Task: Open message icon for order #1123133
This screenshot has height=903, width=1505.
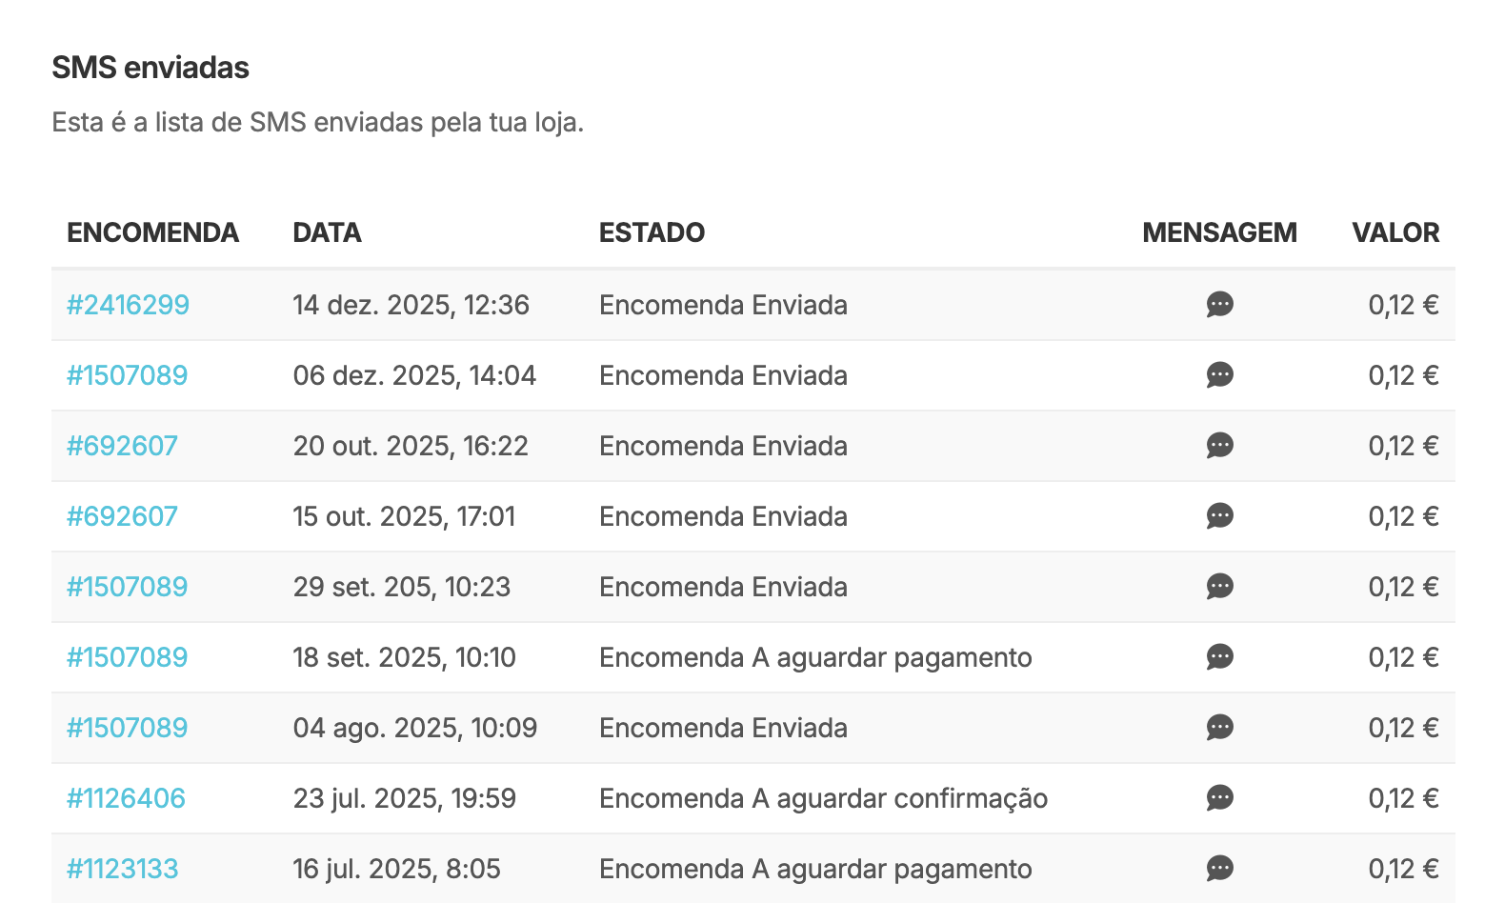Action: click(1219, 869)
